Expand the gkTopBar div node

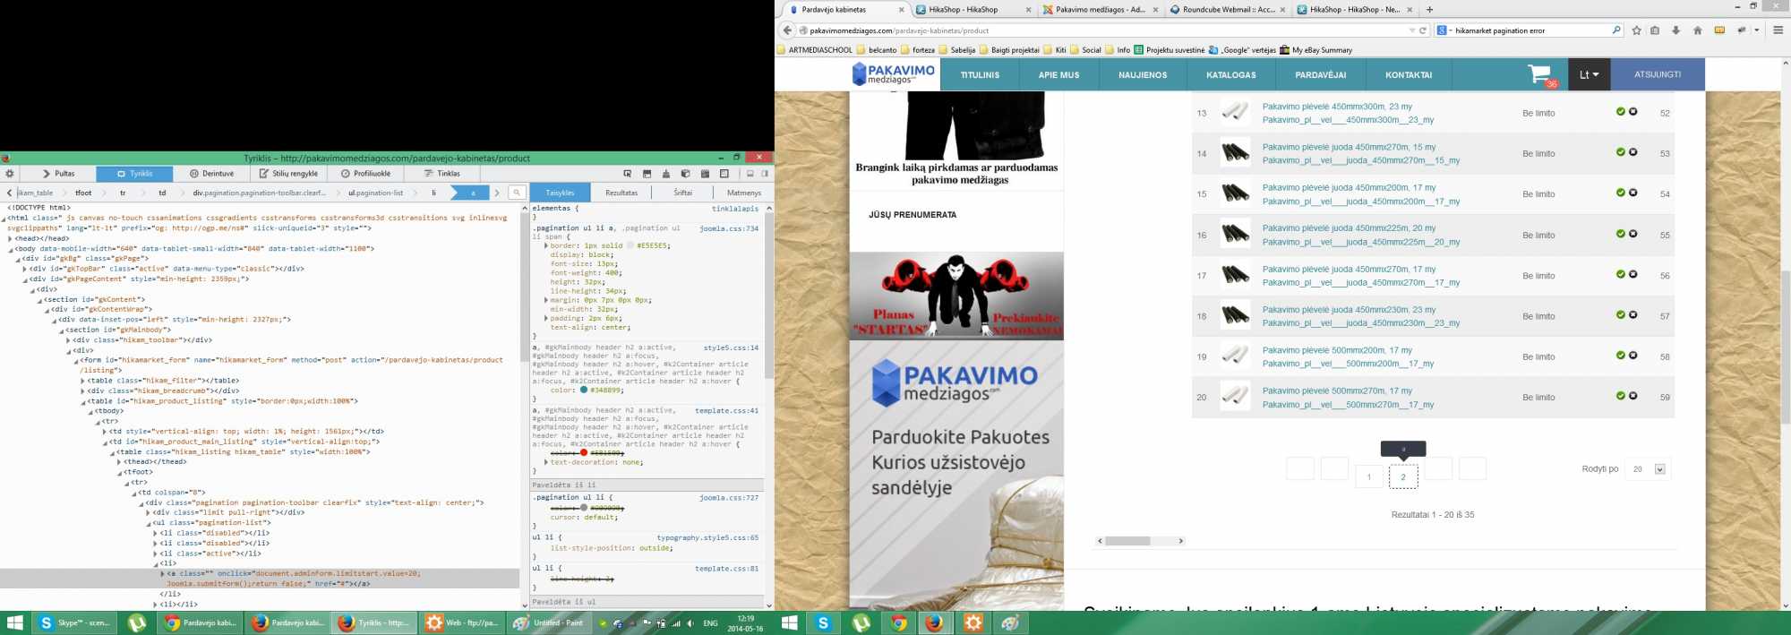click(x=25, y=269)
